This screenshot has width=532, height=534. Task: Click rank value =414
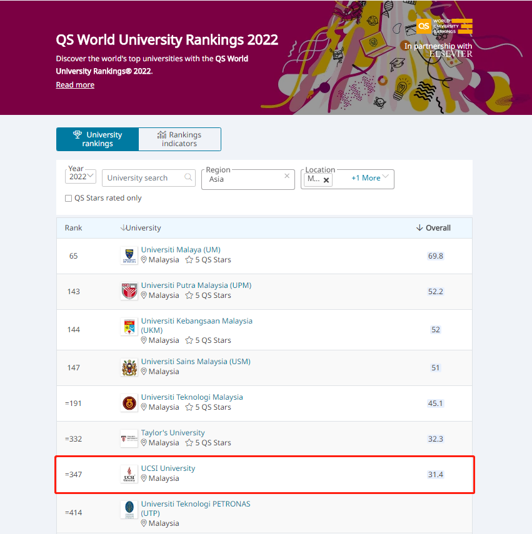click(x=73, y=513)
